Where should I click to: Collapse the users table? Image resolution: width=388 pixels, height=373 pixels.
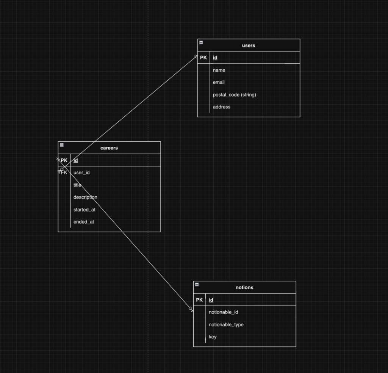(x=201, y=42)
